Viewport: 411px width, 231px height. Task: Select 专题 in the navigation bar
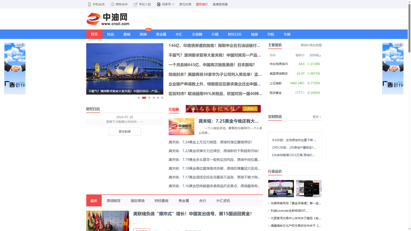coord(287,34)
